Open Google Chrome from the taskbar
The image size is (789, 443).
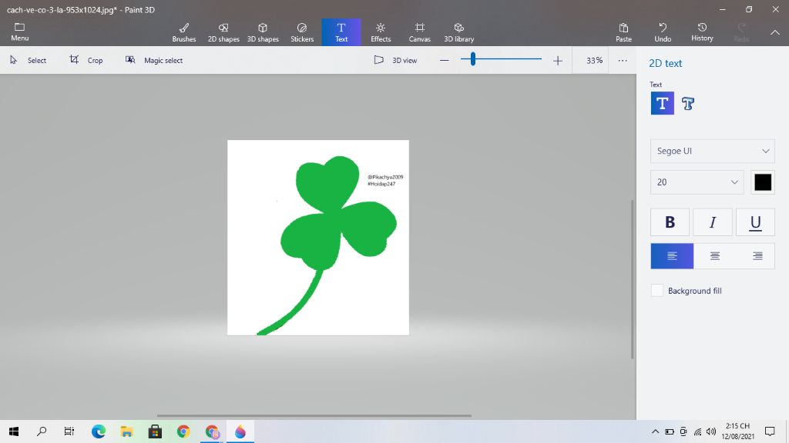click(x=183, y=431)
